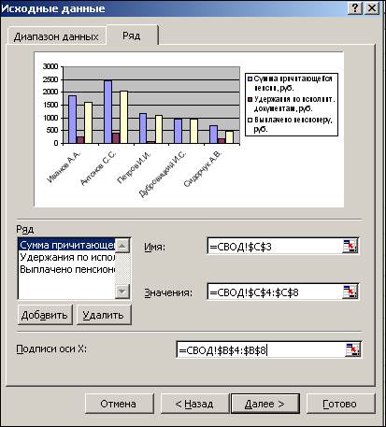This screenshot has width=386, height=427.
Task: Proceed with the Далее button
Action: 264,404
